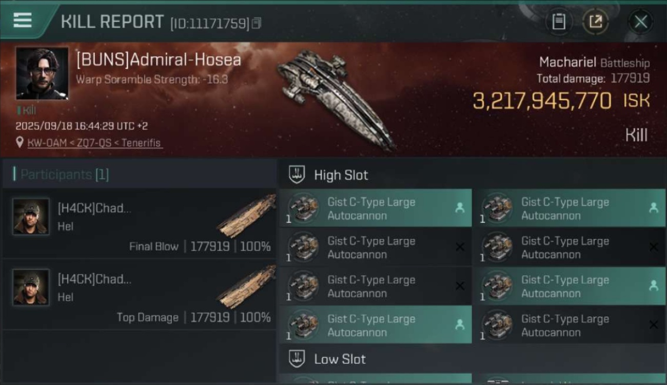Copy the kill report ID
The image size is (667, 385).
click(257, 23)
